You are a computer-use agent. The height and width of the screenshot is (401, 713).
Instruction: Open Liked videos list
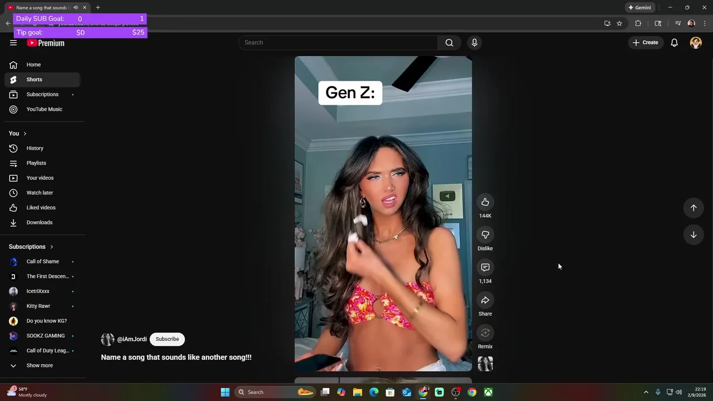[x=42, y=208]
